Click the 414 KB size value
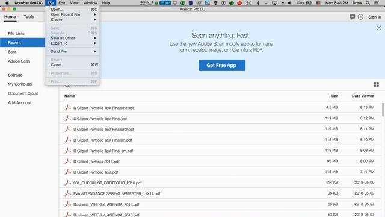 (x=331, y=183)
